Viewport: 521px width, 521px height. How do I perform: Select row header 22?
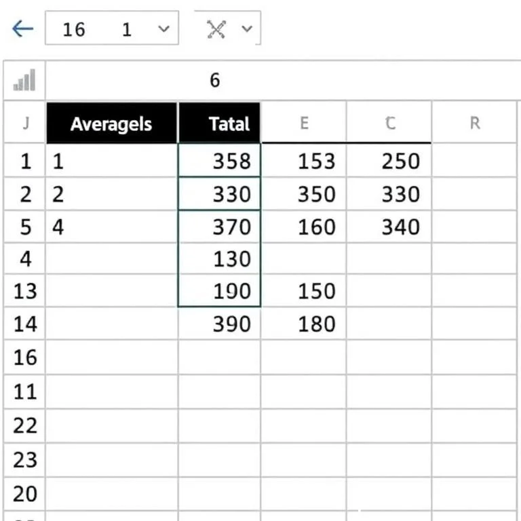25,425
